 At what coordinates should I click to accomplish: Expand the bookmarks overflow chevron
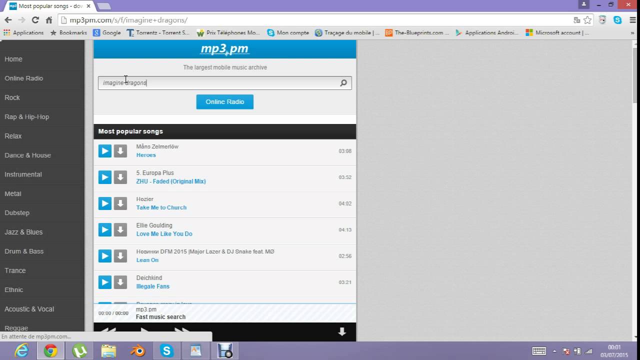(632, 32)
